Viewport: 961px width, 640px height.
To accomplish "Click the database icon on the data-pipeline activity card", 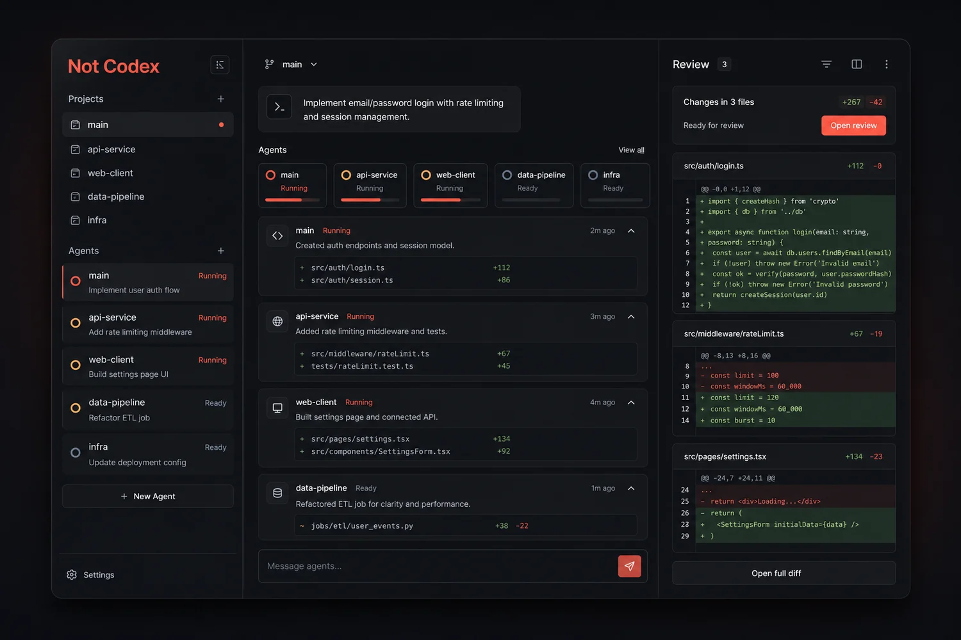I will tap(277, 493).
